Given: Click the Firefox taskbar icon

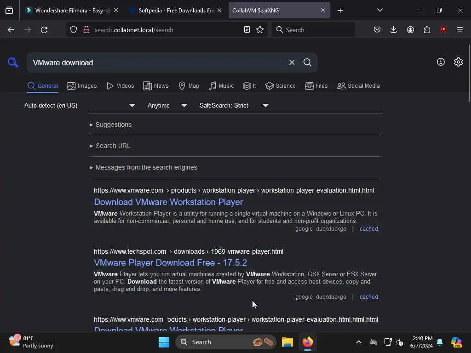Looking at the screenshot, I should pos(307,342).
